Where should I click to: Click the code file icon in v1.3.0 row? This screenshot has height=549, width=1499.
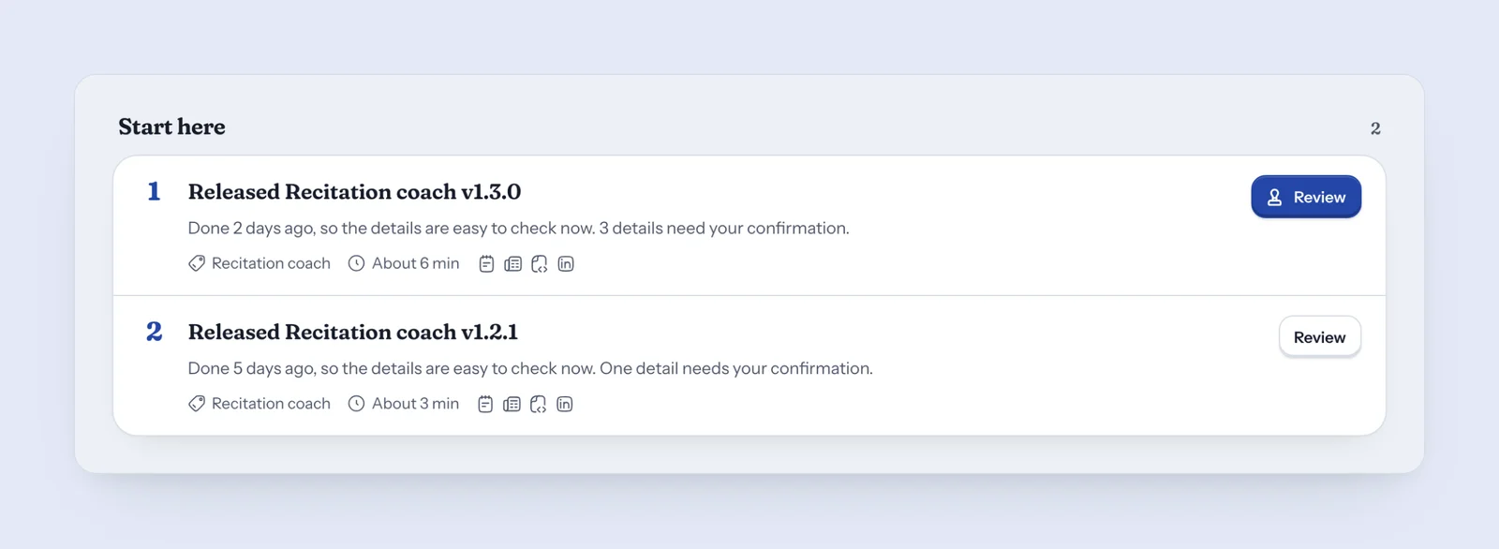539,264
